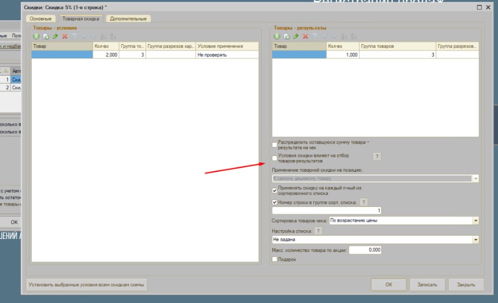The width and height of the screenshot is (498, 303).
Task: Click Макс. количество товара по акции field
Action: tap(365, 250)
